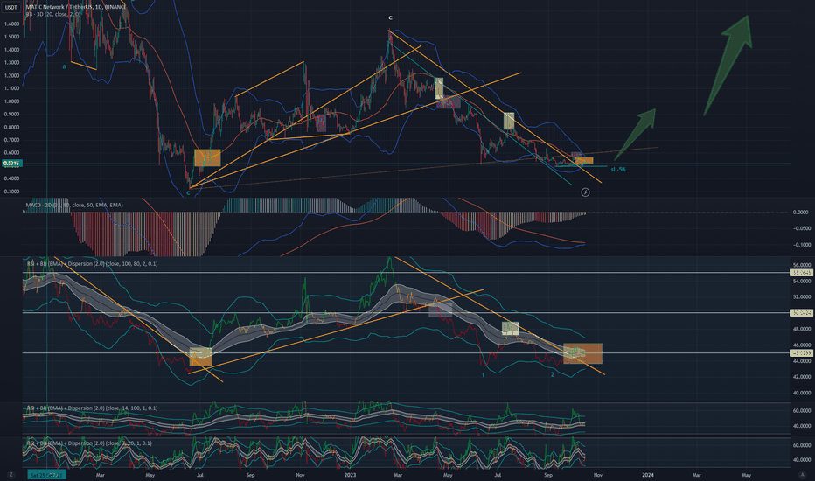Viewport: 815px width, 481px height.
Task: Click the 0.5215 current price label
Action: click(11, 164)
